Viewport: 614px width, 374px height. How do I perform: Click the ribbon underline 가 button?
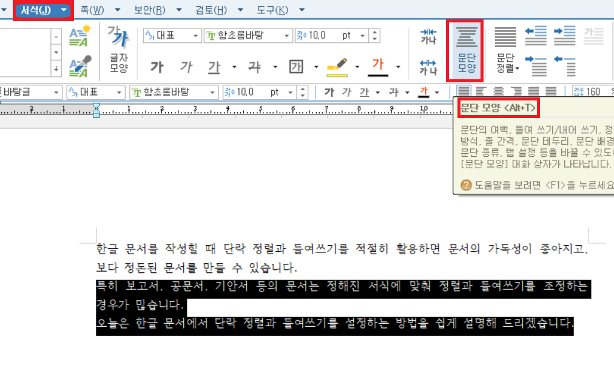pos(214,67)
